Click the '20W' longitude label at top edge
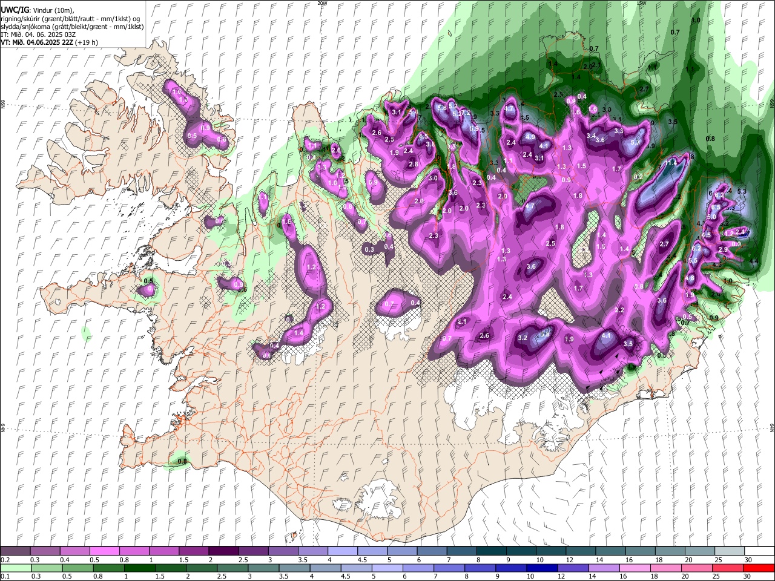775x581 pixels. [322, 3]
